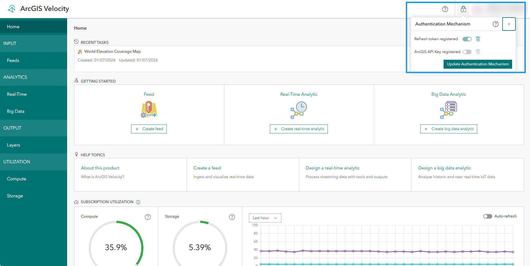Open the Last hour time range dropdown
530x266 pixels.
[265, 218]
